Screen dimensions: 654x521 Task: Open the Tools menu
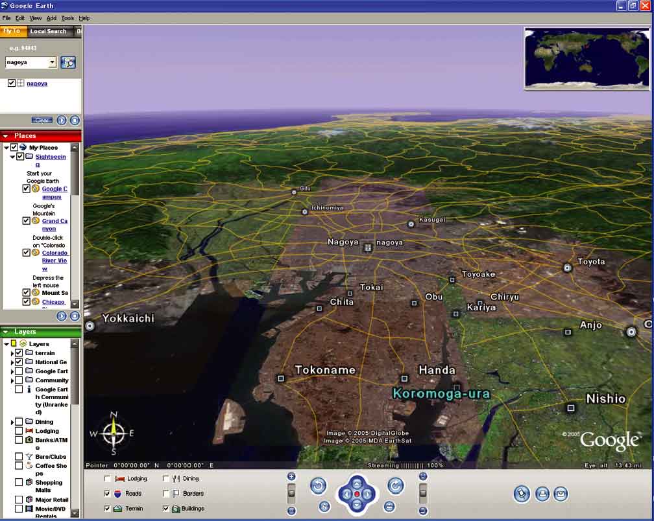(x=67, y=18)
